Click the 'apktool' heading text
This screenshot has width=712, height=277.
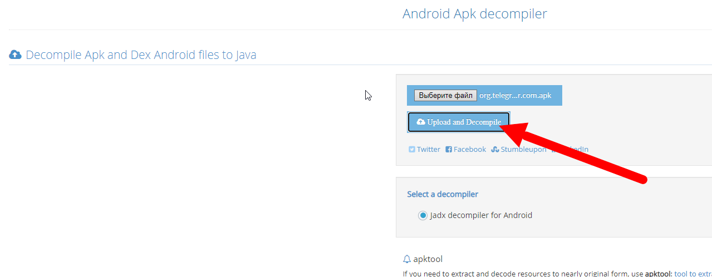click(x=428, y=259)
